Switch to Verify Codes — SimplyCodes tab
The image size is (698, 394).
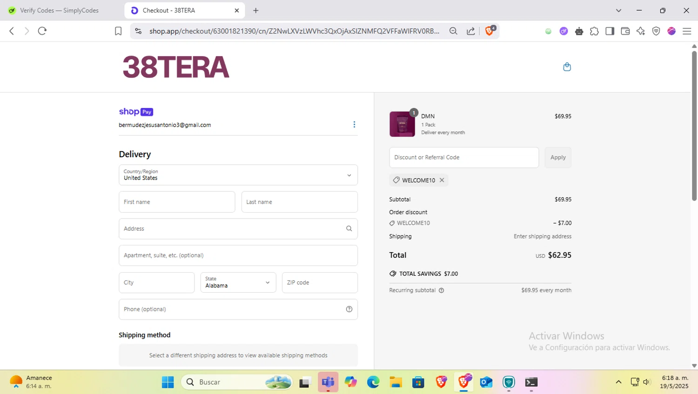59,10
